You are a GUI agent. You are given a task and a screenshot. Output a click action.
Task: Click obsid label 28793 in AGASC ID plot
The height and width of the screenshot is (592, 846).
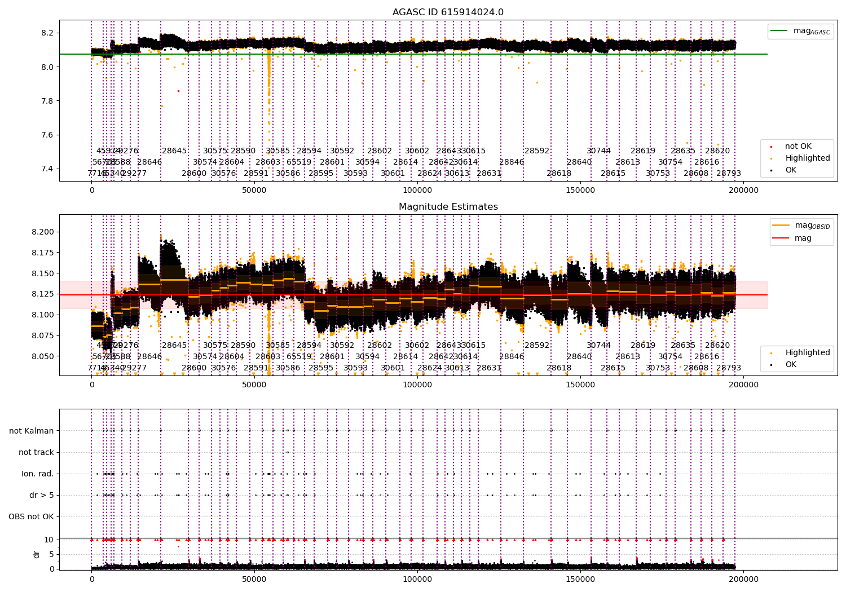pyautogui.click(x=729, y=174)
